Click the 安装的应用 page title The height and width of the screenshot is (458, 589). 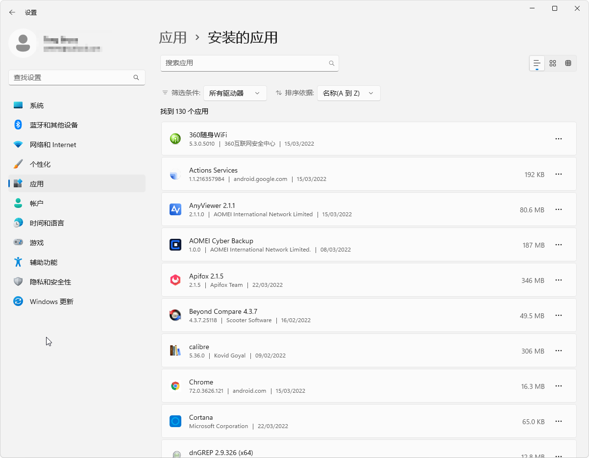[x=243, y=38]
